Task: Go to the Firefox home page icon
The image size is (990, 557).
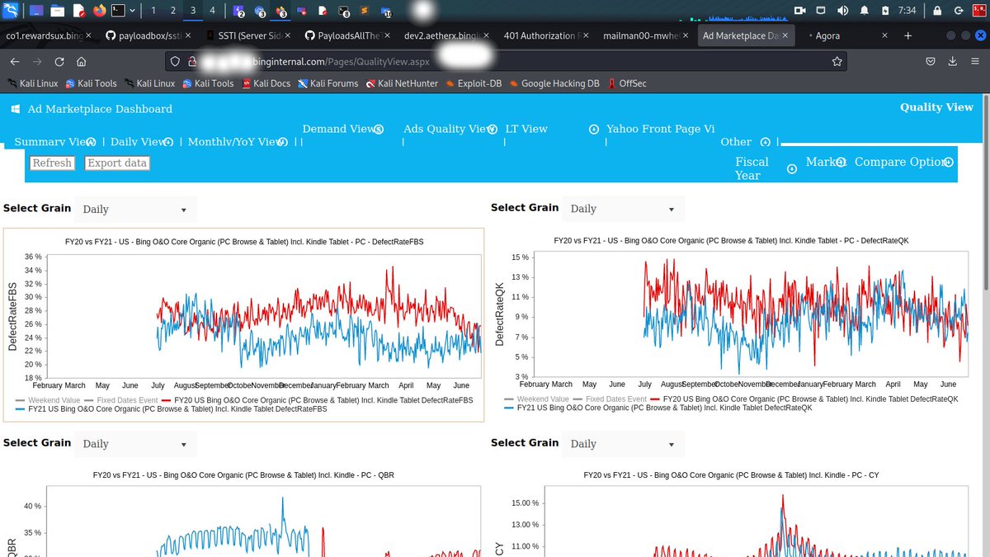Action: pos(81,62)
